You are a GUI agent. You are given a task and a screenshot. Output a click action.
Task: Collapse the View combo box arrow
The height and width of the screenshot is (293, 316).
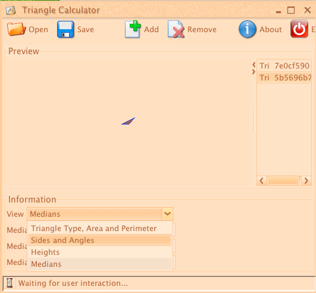click(167, 214)
